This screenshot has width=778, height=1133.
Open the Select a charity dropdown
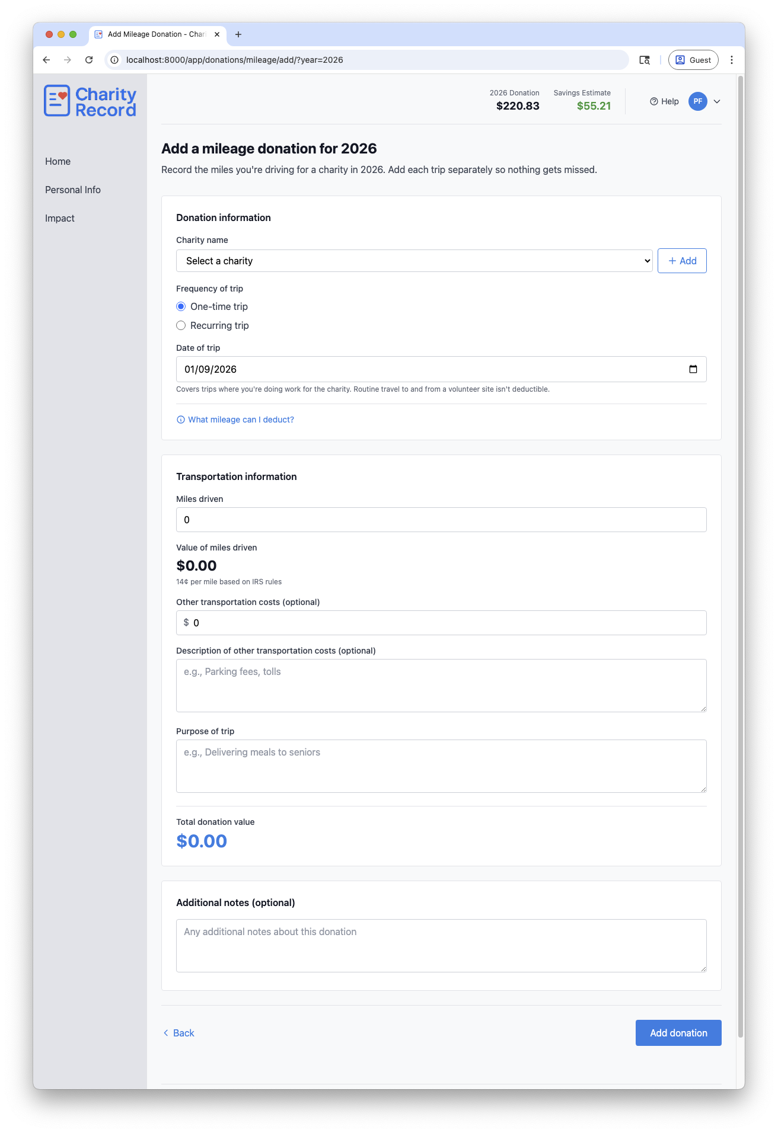(414, 261)
